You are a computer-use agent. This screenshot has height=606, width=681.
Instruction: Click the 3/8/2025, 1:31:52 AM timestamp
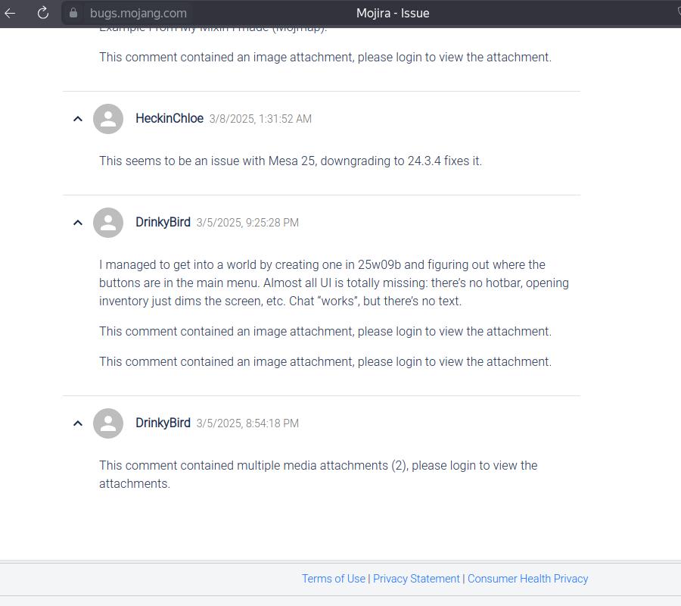point(260,119)
